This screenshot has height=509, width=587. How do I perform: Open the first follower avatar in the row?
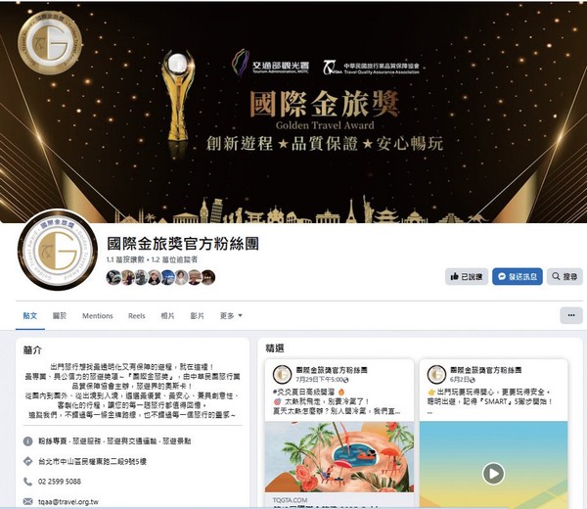pyautogui.click(x=113, y=278)
